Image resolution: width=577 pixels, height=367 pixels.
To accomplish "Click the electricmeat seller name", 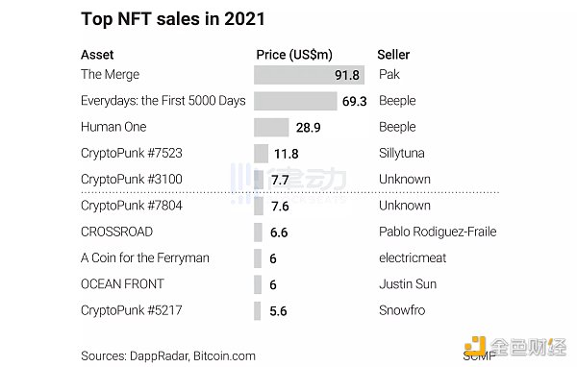I will point(413,257).
